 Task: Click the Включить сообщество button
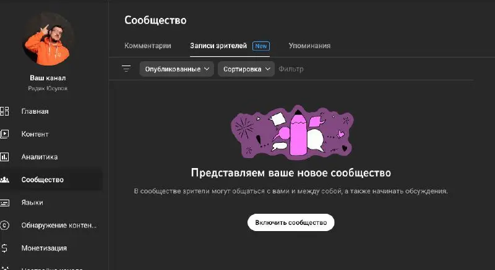point(291,222)
